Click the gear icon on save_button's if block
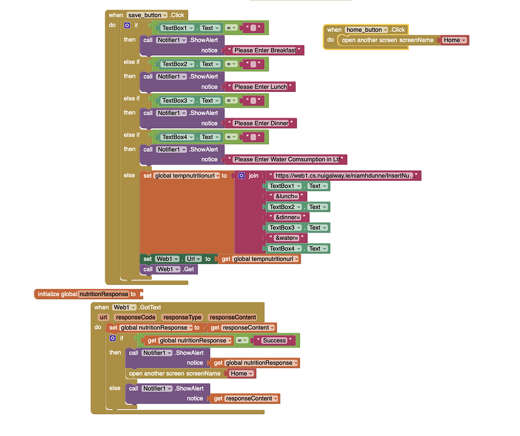520x436 pixels. [127, 26]
